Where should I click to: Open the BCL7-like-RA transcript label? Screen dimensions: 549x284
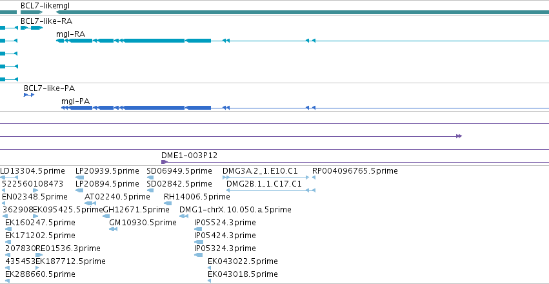[x=46, y=21]
